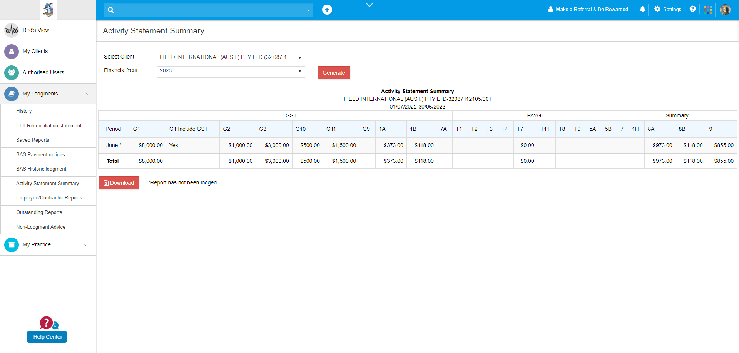The height and width of the screenshot is (353, 739).
Task: Click the Period column header
Action: click(x=113, y=129)
